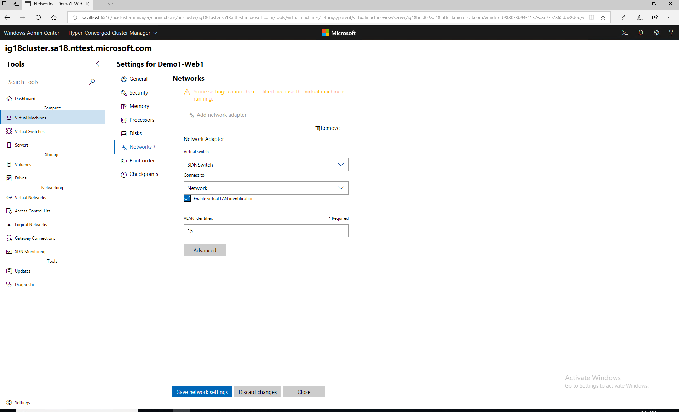Click the Share page icon
The image size is (679, 412).
point(655,17)
